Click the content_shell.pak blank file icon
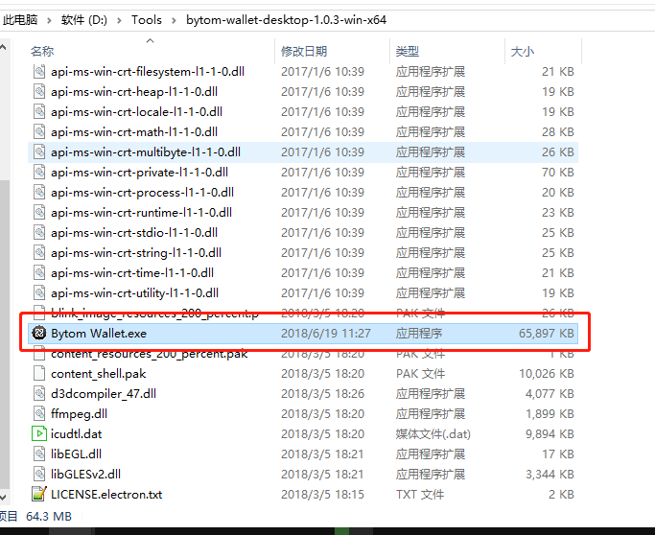The height and width of the screenshot is (535, 655). pyautogui.click(x=39, y=373)
